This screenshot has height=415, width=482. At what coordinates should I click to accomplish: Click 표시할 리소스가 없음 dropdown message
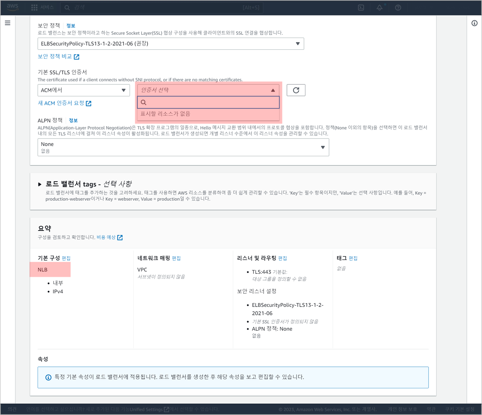[165, 114]
